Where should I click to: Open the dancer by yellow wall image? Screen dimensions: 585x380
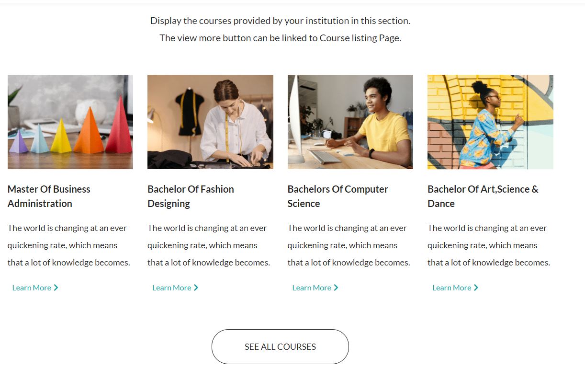490,122
